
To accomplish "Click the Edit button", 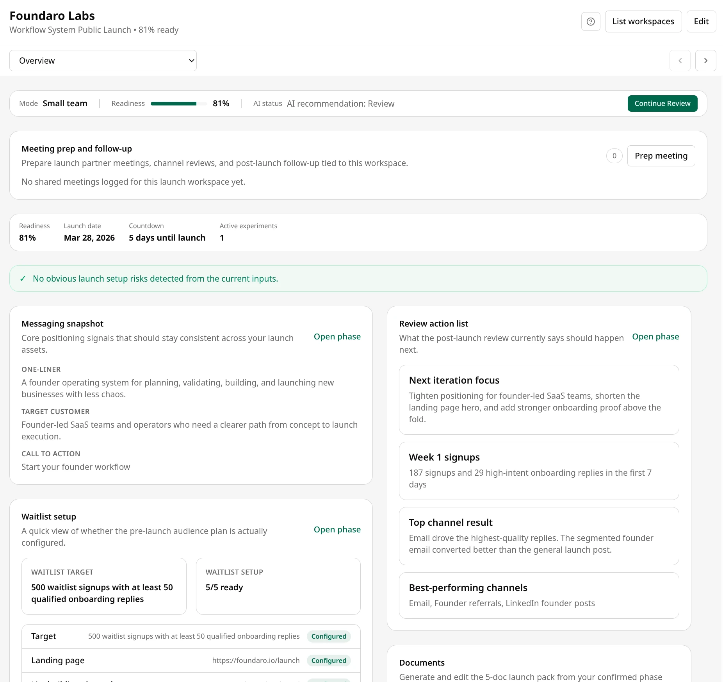I will (x=701, y=21).
